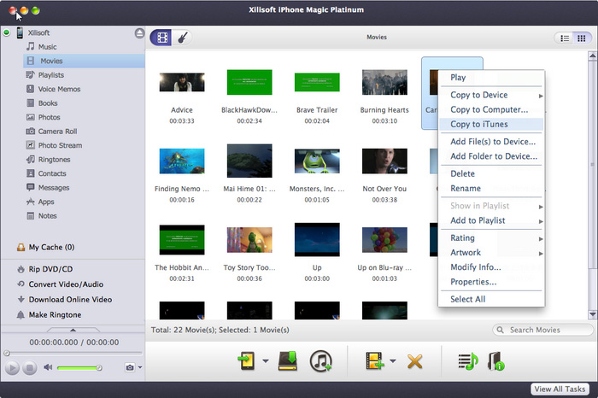Switch to list view mode
Viewport: 598px width, 398px height.
tap(564, 38)
